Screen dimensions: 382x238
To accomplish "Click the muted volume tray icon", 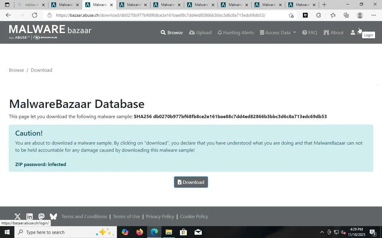I will [x=344, y=232].
